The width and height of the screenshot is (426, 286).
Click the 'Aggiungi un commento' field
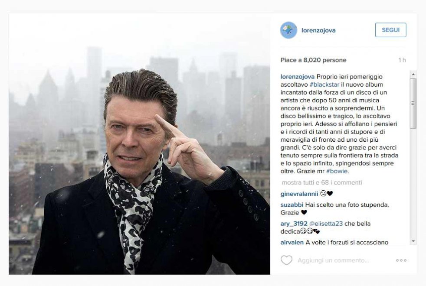pos(333,260)
